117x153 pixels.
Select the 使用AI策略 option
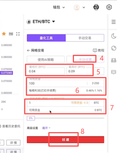46,60
